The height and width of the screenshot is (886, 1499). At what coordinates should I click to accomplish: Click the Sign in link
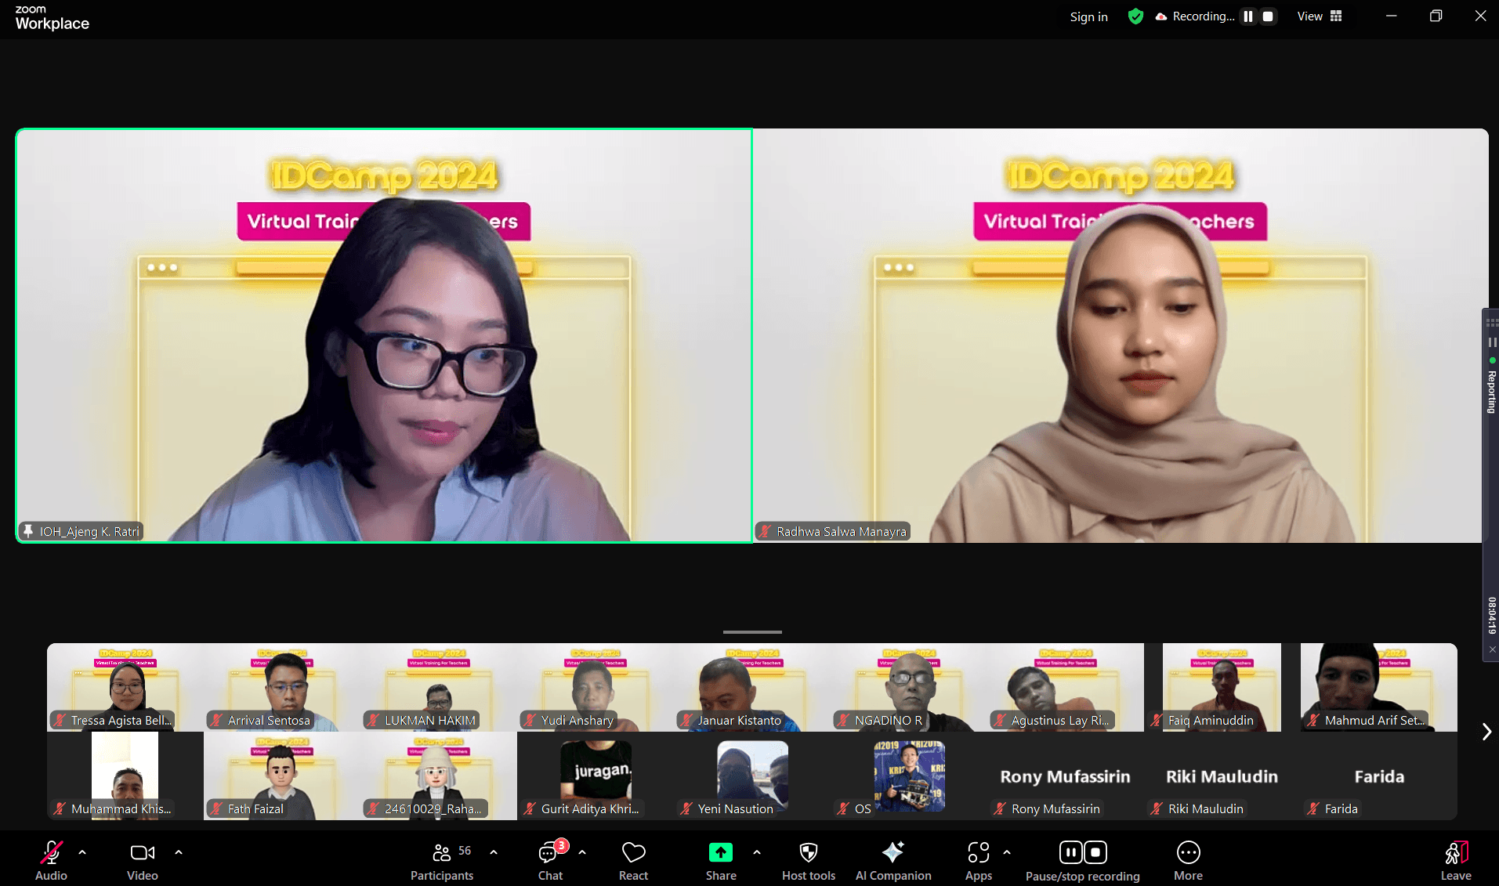coord(1088,16)
